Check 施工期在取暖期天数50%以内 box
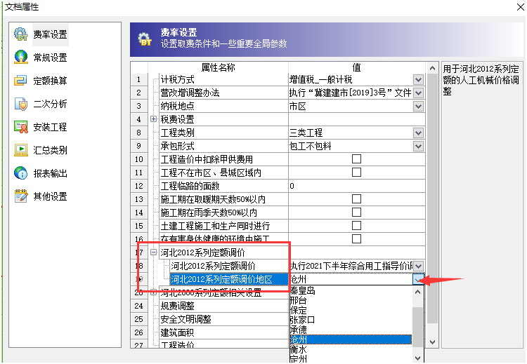 (x=356, y=199)
